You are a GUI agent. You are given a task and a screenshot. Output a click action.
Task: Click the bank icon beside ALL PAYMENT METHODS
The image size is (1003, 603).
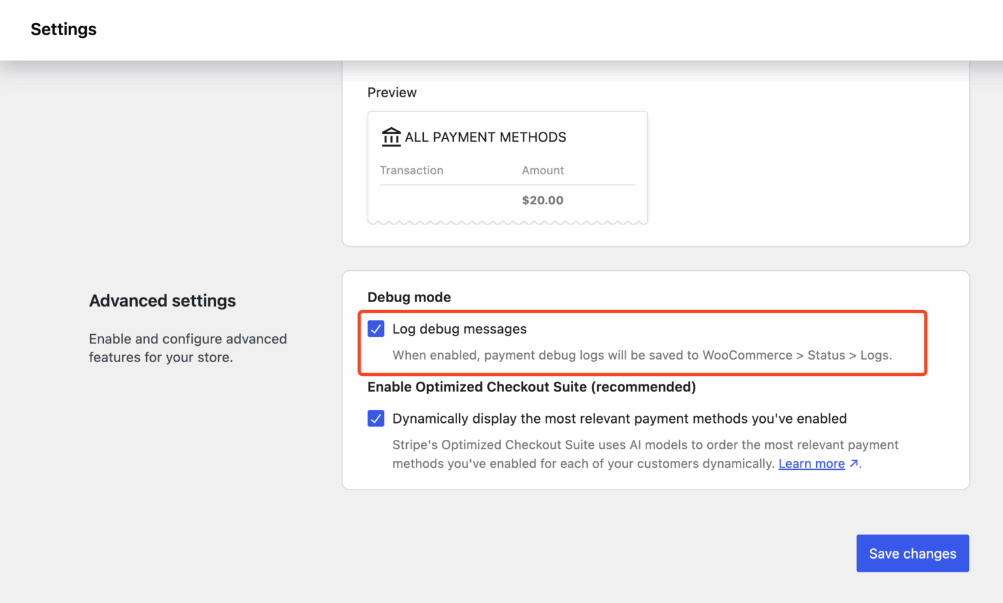click(390, 137)
